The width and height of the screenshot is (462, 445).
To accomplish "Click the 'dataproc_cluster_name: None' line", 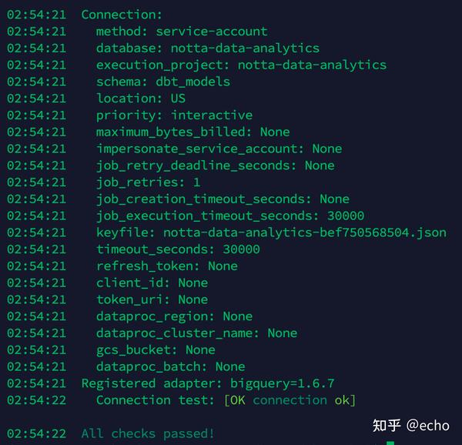I will pos(196,333).
